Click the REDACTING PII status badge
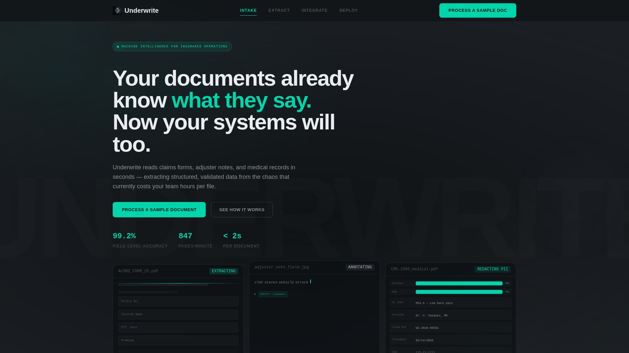This screenshot has width=629, height=353. pyautogui.click(x=493, y=269)
